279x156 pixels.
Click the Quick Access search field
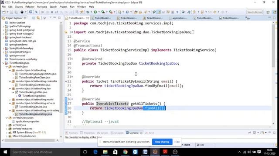pos(255,12)
